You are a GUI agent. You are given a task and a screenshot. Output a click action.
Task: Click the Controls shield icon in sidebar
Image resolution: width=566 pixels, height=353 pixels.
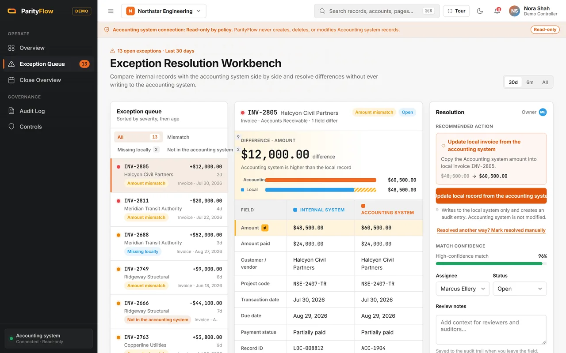point(11,127)
